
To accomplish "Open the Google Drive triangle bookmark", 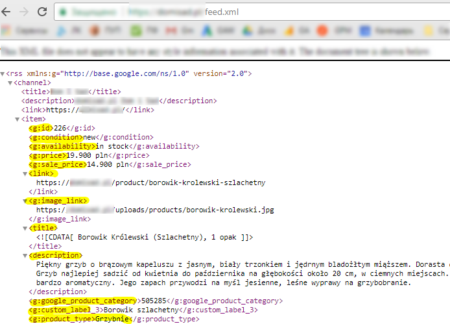I will [248, 31].
